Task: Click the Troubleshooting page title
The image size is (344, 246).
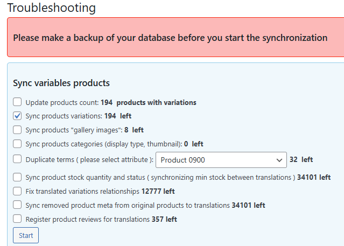Action: pyautogui.click(x=52, y=8)
